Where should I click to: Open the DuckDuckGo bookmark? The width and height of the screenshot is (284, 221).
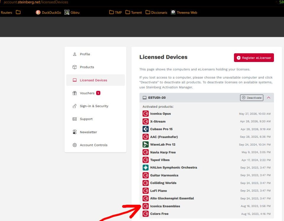point(48,12)
